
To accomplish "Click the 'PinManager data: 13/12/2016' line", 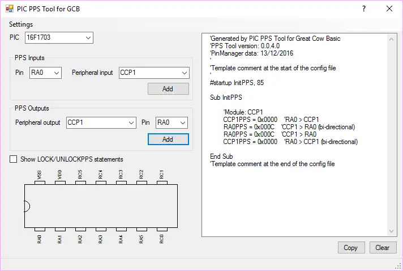I will click(251, 53).
